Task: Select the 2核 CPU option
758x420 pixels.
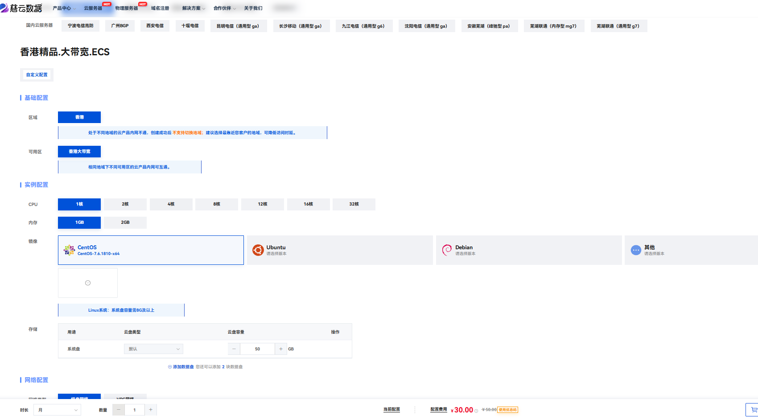Action: 125,204
